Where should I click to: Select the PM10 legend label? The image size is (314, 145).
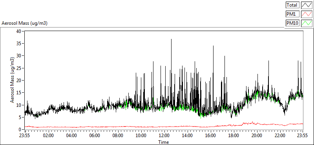tap(292, 23)
